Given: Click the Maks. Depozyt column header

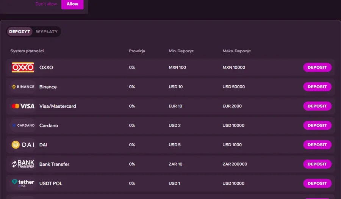Looking at the screenshot, I should [x=236, y=51].
